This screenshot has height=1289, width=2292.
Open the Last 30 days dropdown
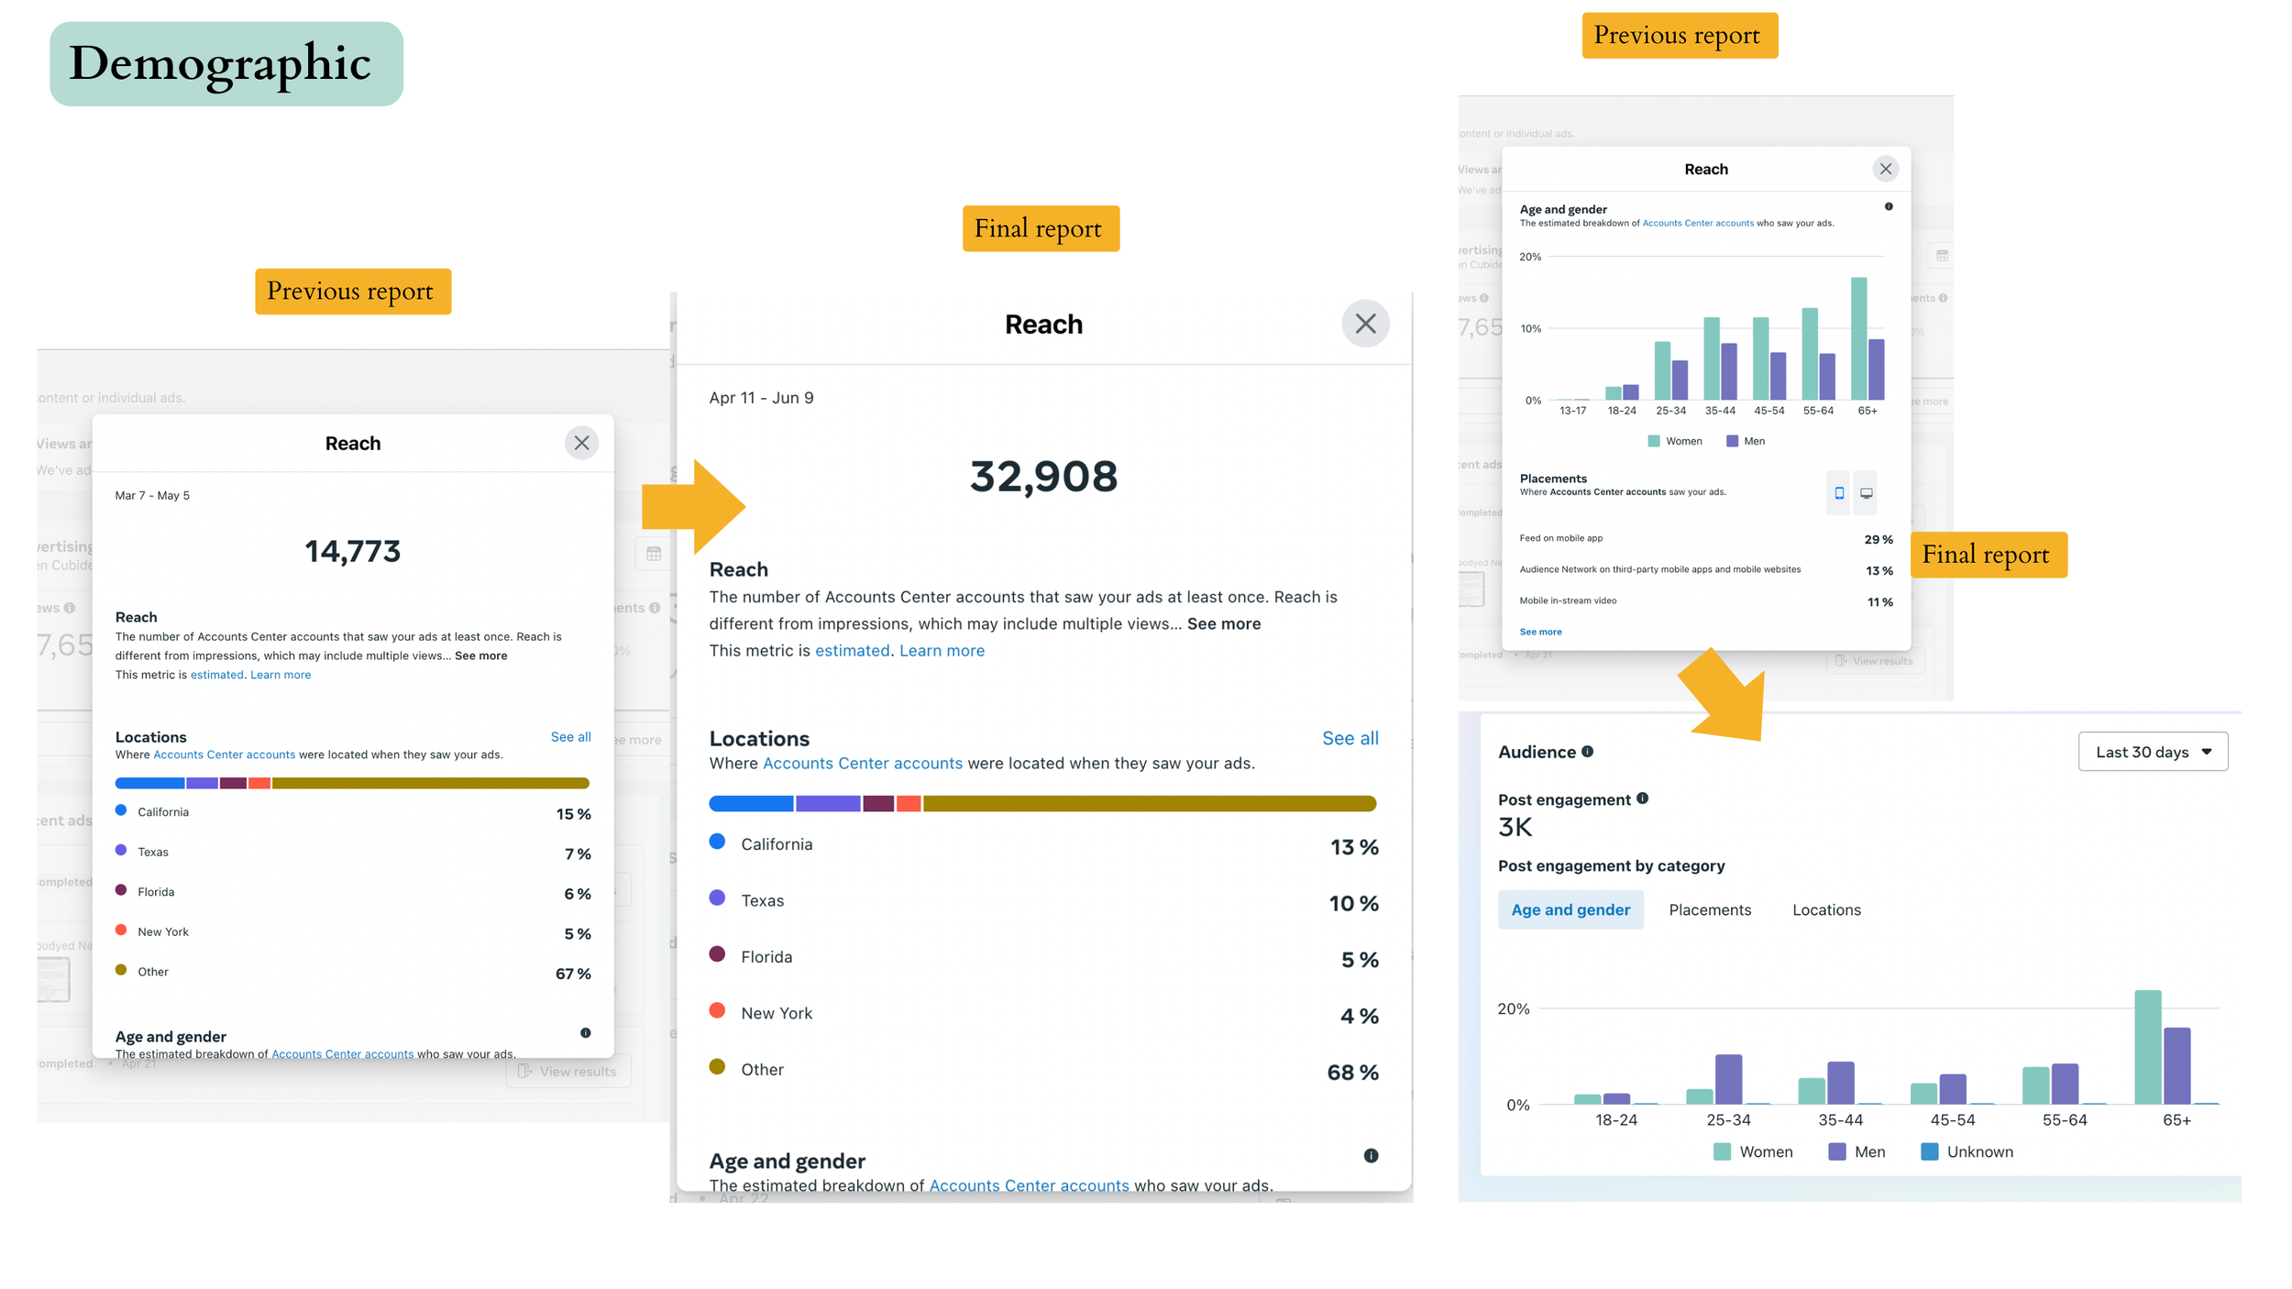(2152, 752)
